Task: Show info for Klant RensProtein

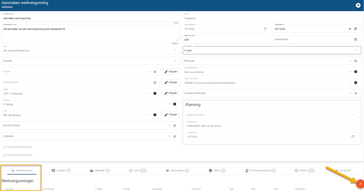Action: [155, 115]
